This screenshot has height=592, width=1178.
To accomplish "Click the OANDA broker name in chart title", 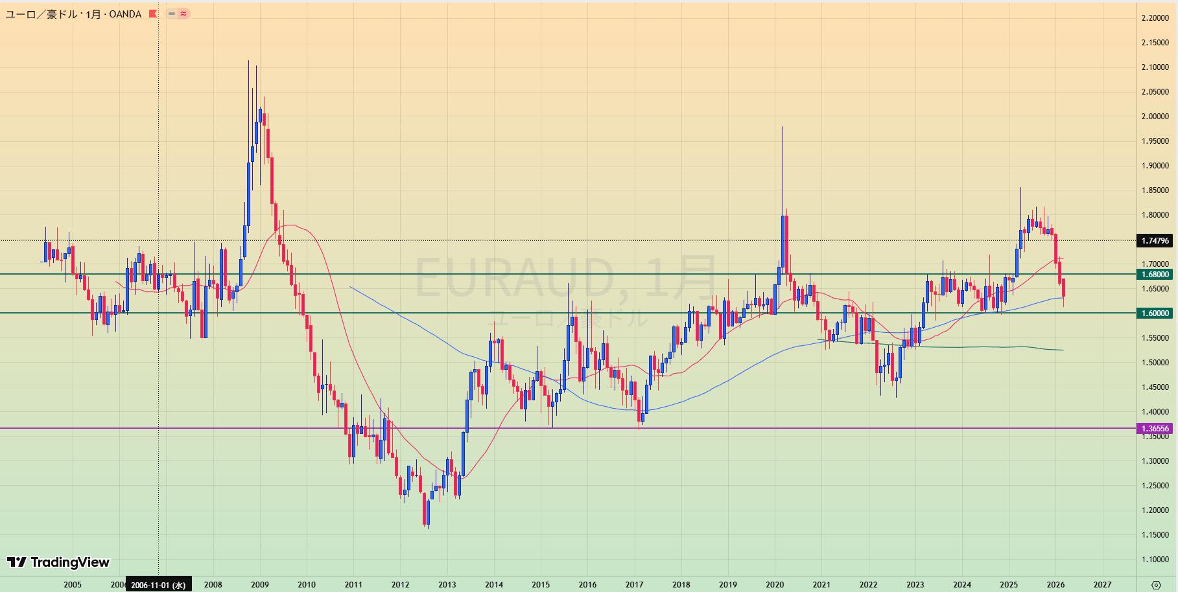I will tap(125, 14).
